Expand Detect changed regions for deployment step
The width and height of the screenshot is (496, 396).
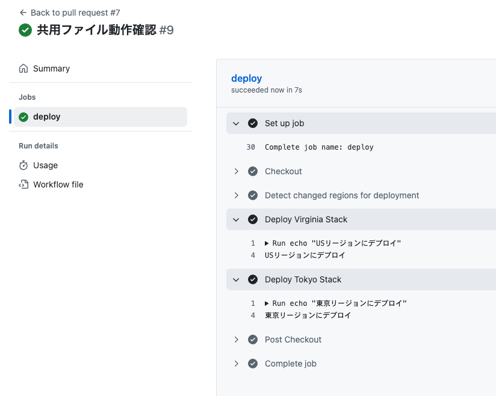(x=237, y=195)
